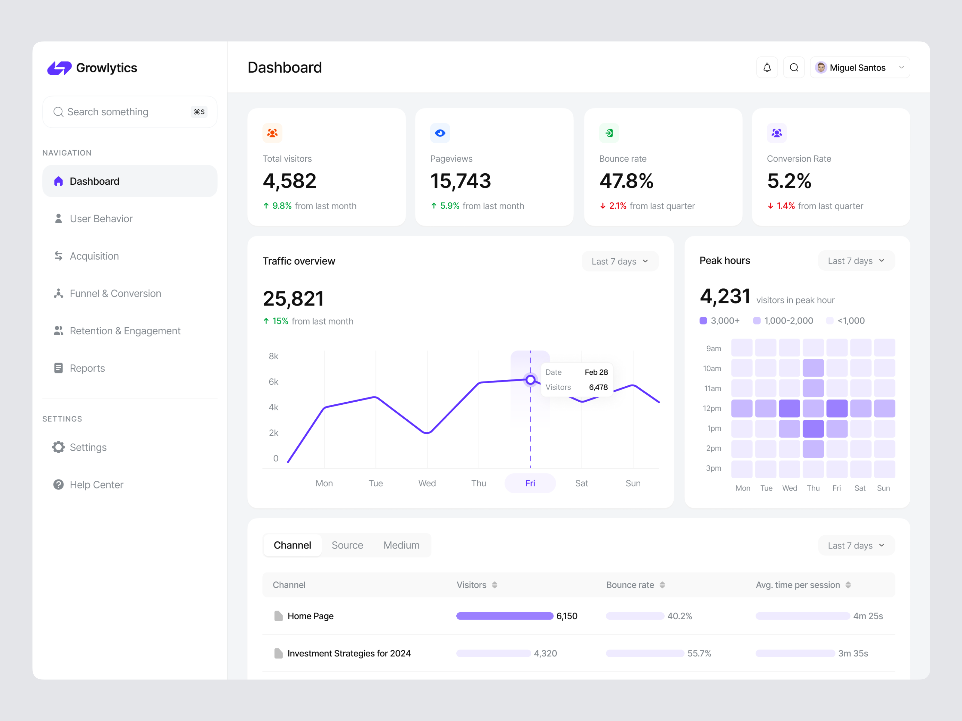Viewport: 962px width, 721px height.
Task: Click the Bounce rate card icon
Action: click(x=608, y=133)
